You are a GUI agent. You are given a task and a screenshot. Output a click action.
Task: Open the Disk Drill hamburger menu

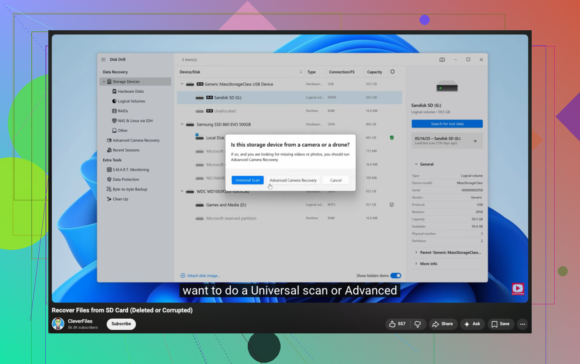103,59
